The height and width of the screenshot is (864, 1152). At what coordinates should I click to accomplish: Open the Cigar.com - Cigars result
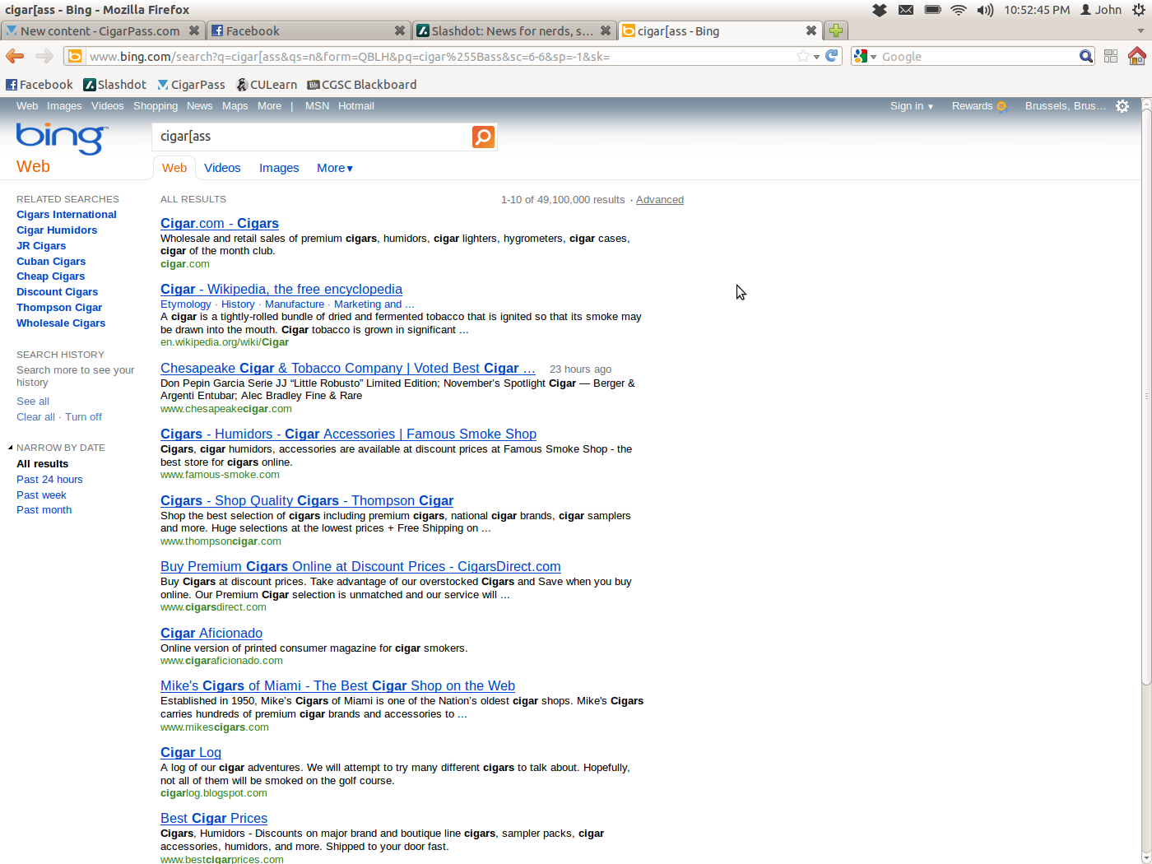coord(220,224)
